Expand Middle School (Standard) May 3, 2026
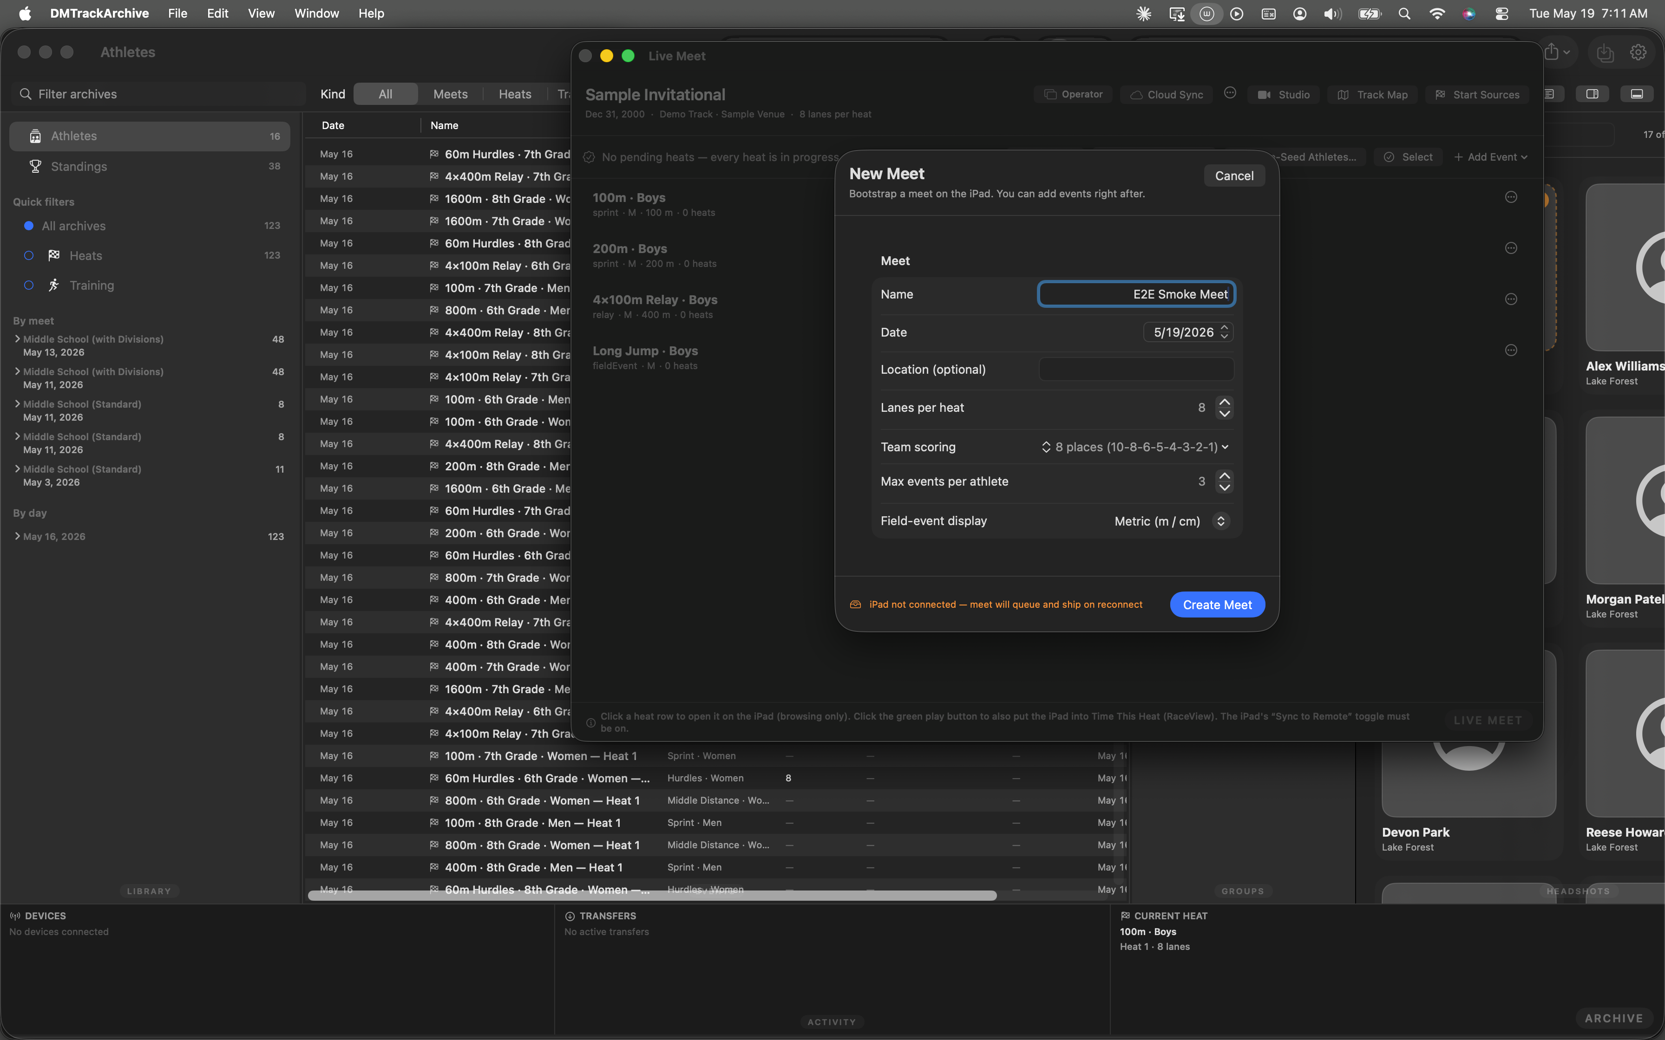The width and height of the screenshot is (1665, 1040). [17, 468]
